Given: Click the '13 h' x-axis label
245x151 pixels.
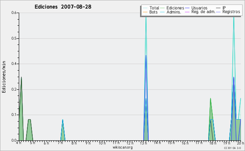Looking at the screenshot, I should pyautogui.click(x=143, y=143).
